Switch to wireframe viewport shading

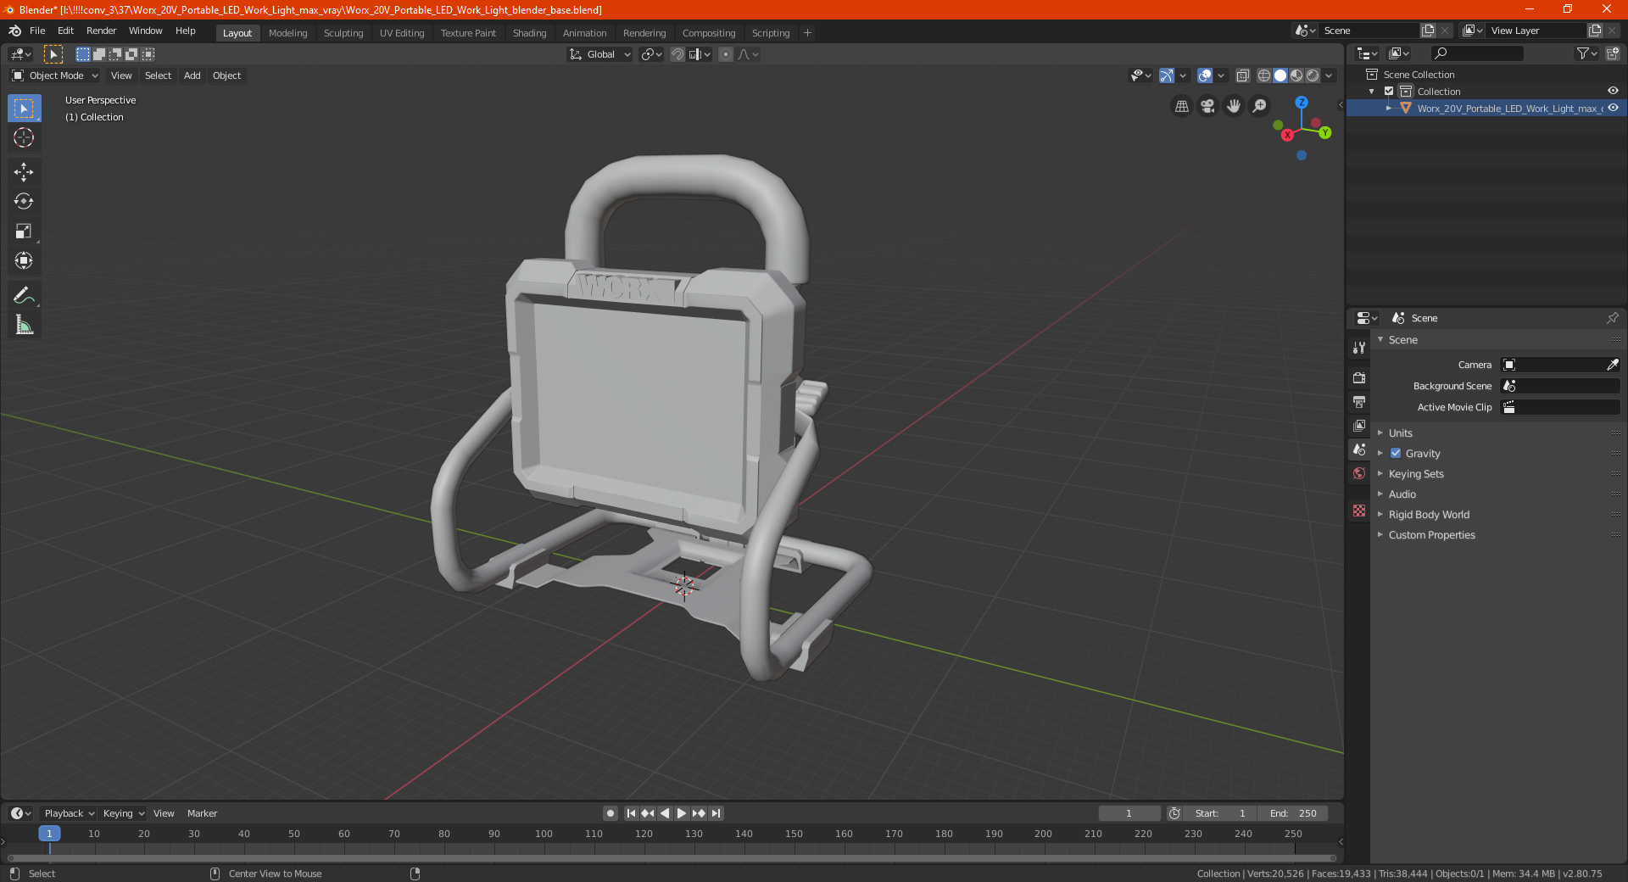(x=1264, y=75)
